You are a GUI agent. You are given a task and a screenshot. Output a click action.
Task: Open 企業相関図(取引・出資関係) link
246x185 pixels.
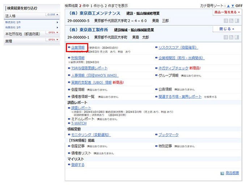[x=182, y=58]
